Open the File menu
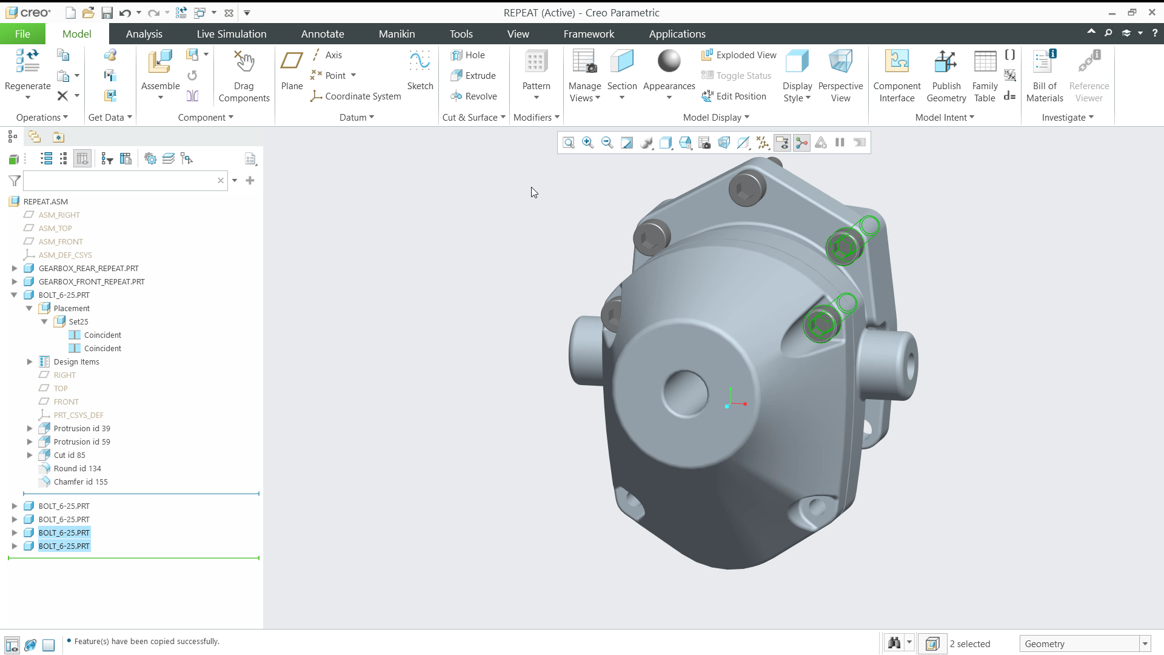This screenshot has width=1164, height=655. [22, 34]
